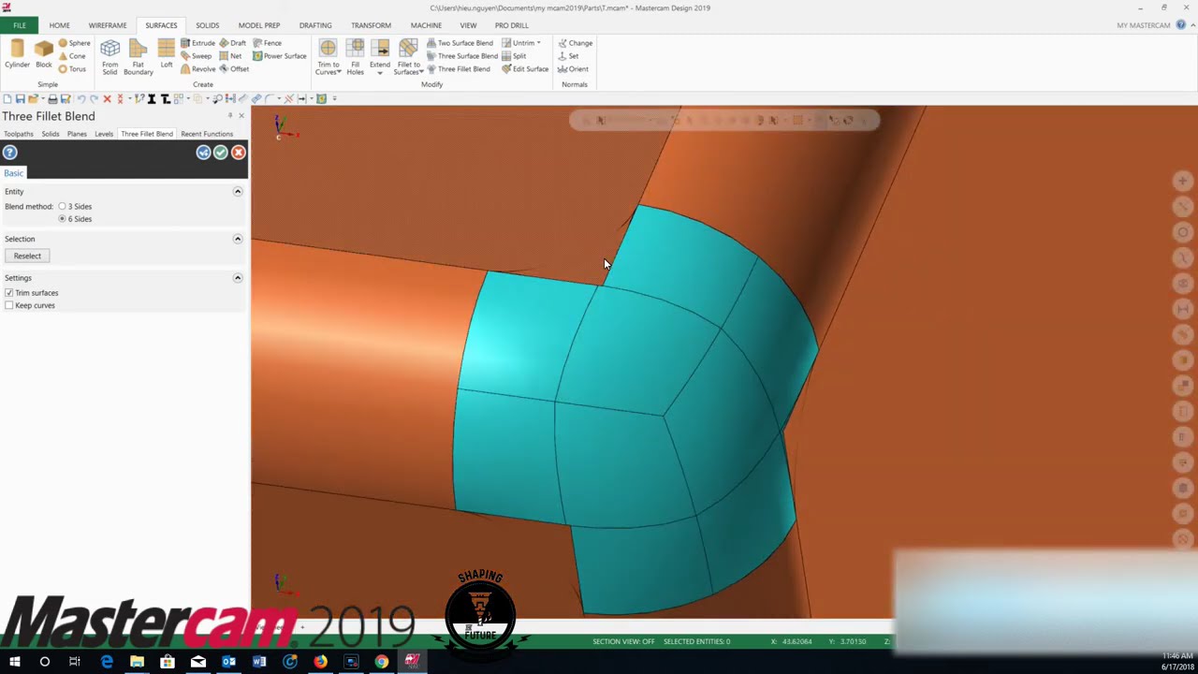
Task: Enable the Keep curves checkbox
Action: pos(9,306)
